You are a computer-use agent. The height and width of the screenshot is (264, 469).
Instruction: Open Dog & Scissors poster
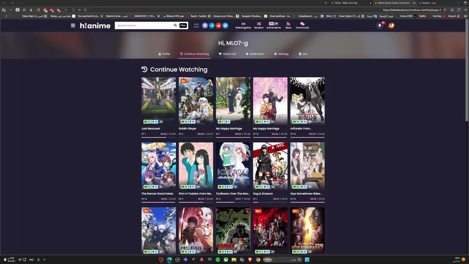(270, 166)
